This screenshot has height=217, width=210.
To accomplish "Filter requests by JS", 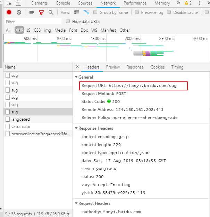I will pos(28,30).
